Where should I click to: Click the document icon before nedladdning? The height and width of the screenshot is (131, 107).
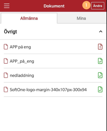6,75
